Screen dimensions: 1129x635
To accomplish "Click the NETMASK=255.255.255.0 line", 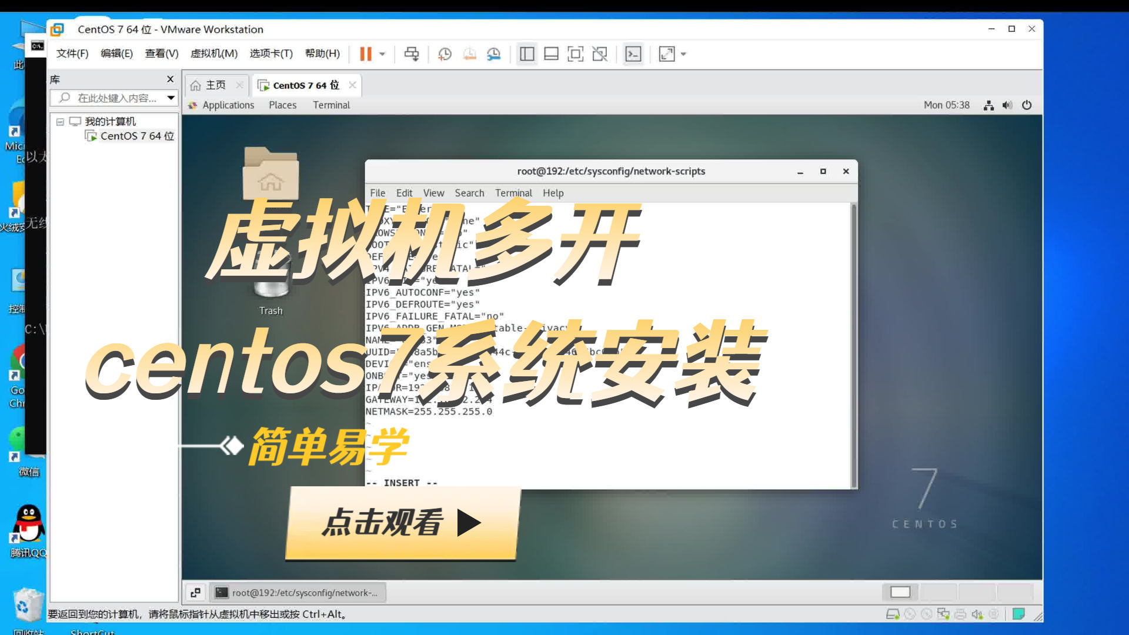I will click(429, 412).
